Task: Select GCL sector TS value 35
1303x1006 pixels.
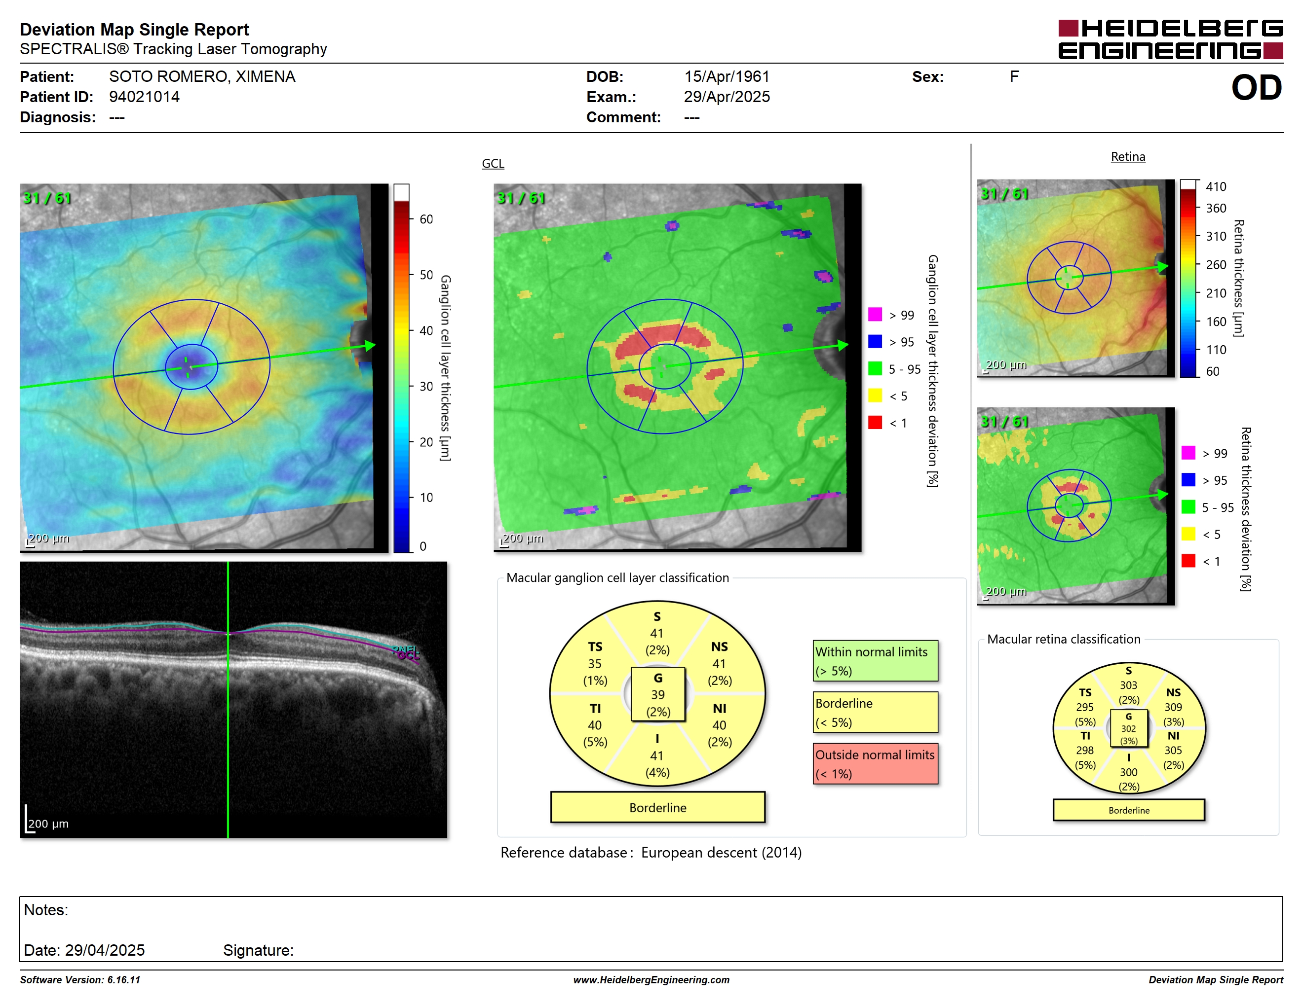Action: [594, 664]
